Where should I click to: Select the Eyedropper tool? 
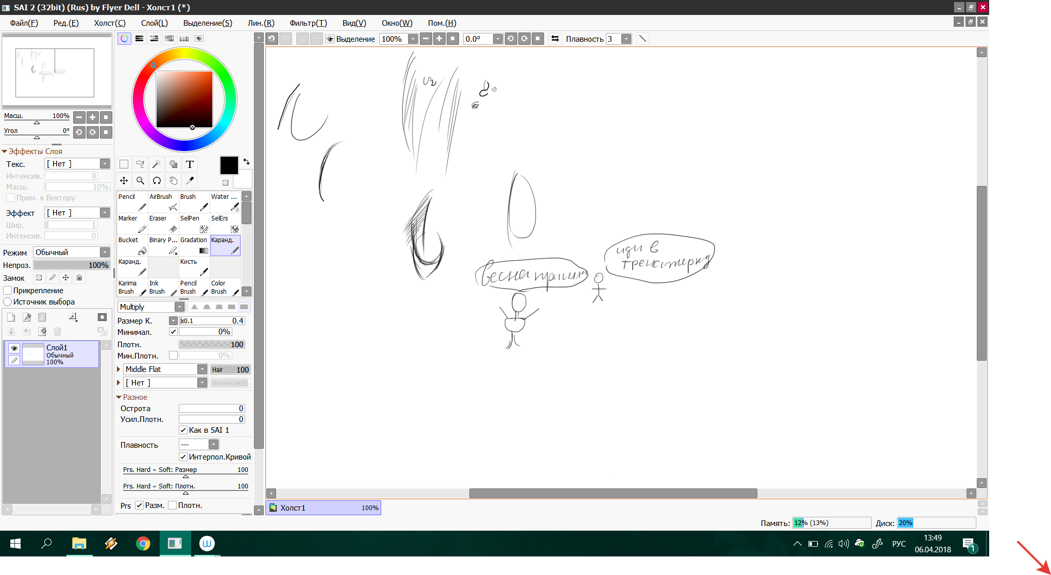(x=190, y=180)
